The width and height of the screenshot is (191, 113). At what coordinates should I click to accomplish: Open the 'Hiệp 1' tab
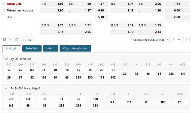pos(50,49)
